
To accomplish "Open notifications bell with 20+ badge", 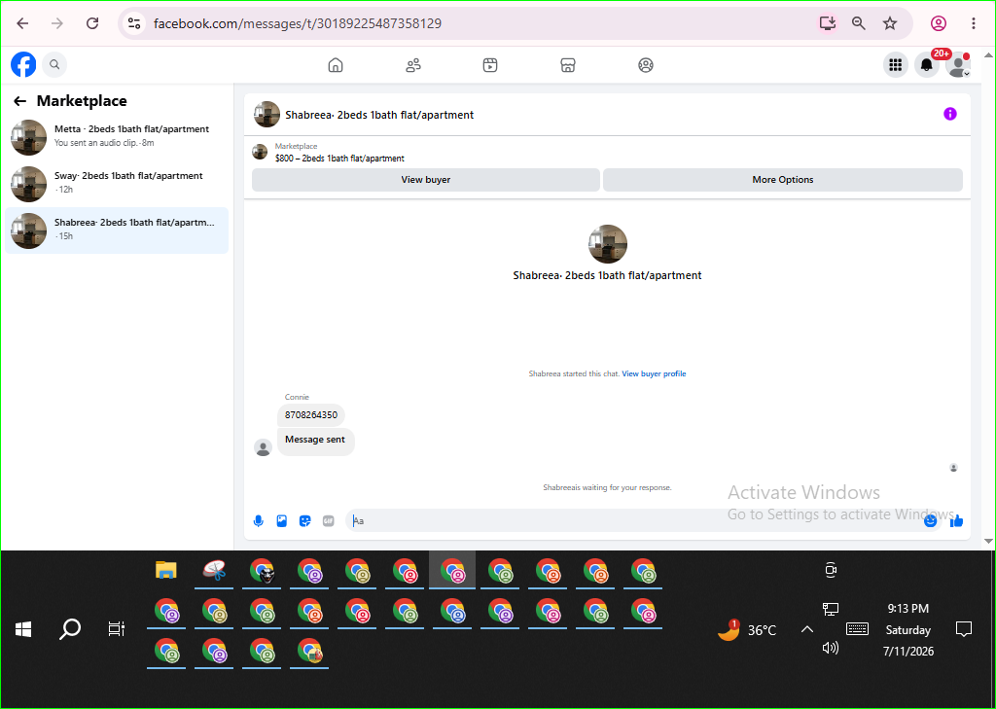I will click(x=927, y=65).
